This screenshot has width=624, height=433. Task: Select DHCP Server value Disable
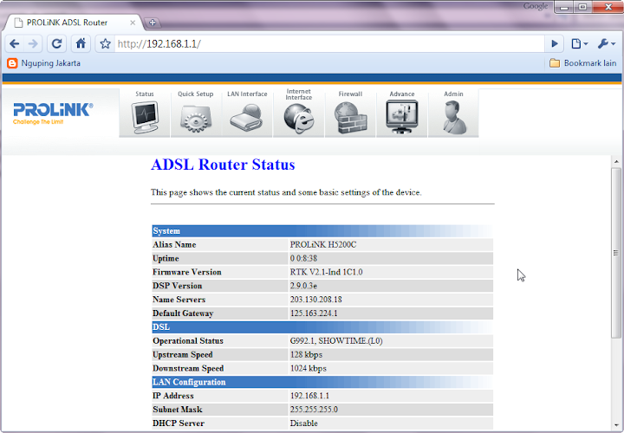tap(303, 423)
